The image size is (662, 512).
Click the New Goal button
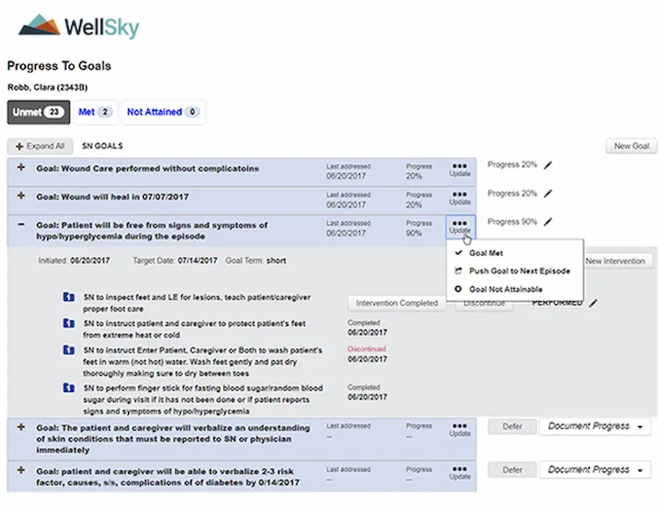point(631,146)
